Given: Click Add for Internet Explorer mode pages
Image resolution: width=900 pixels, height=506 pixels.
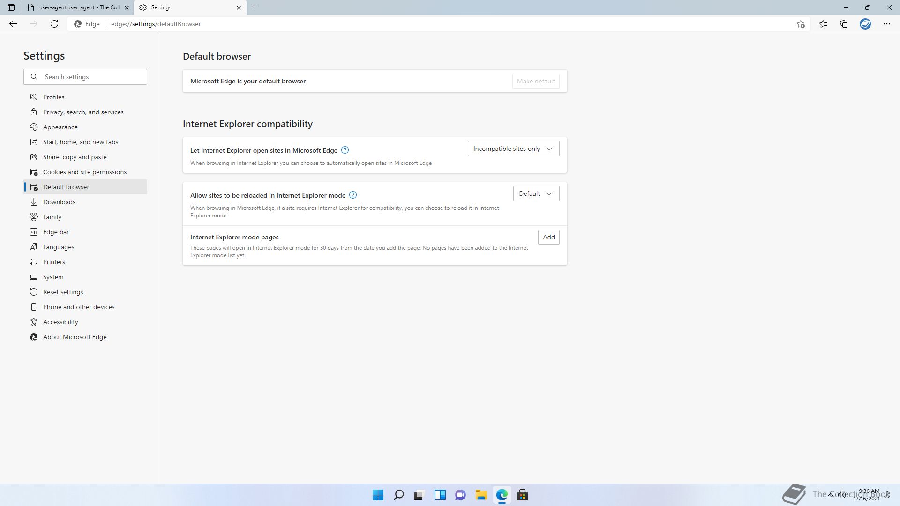Looking at the screenshot, I should point(548,237).
